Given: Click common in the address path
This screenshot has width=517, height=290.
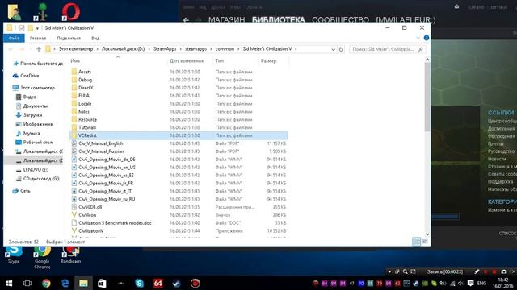Looking at the screenshot, I should point(225,49).
